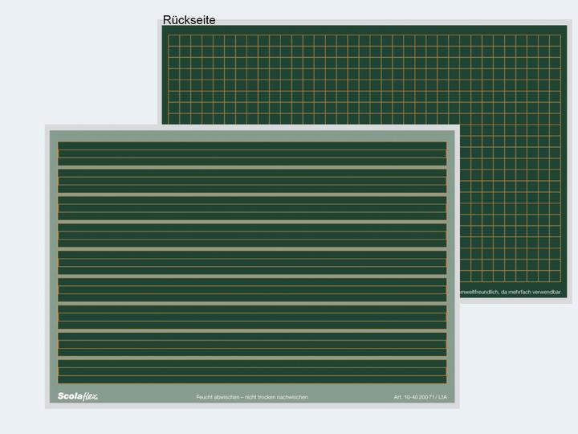Click the "umweltfreundlich, da mehrfach verwendbar" text
This screenshot has height=434, width=578.
tap(511, 292)
